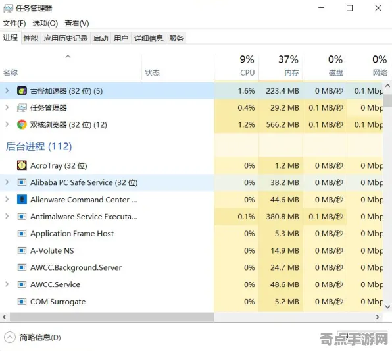Image resolution: width=392 pixels, height=351 pixels.
Task: Maximize the Task Manager window
Action: [349, 8]
